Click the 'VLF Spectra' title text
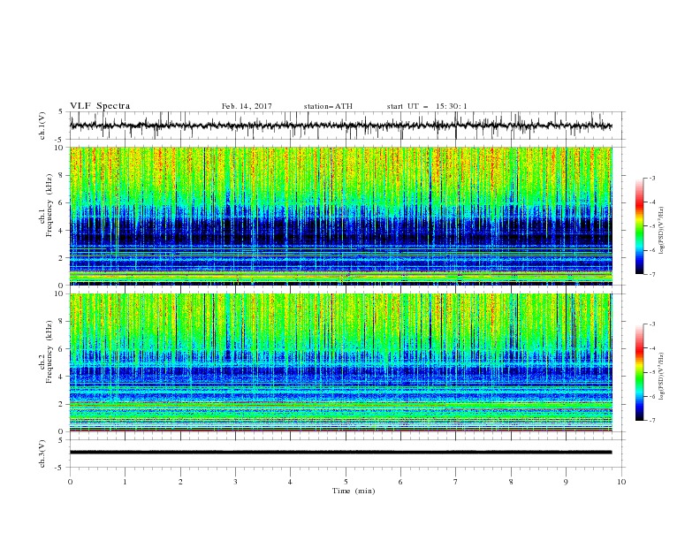700x541 pixels. click(x=100, y=106)
